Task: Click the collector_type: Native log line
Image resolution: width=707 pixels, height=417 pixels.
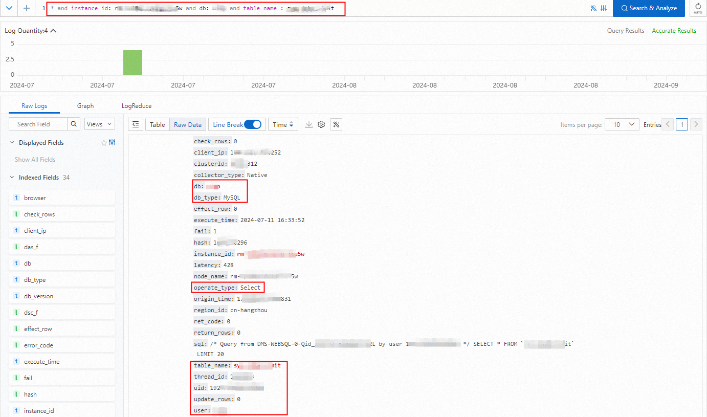Action: point(231,175)
